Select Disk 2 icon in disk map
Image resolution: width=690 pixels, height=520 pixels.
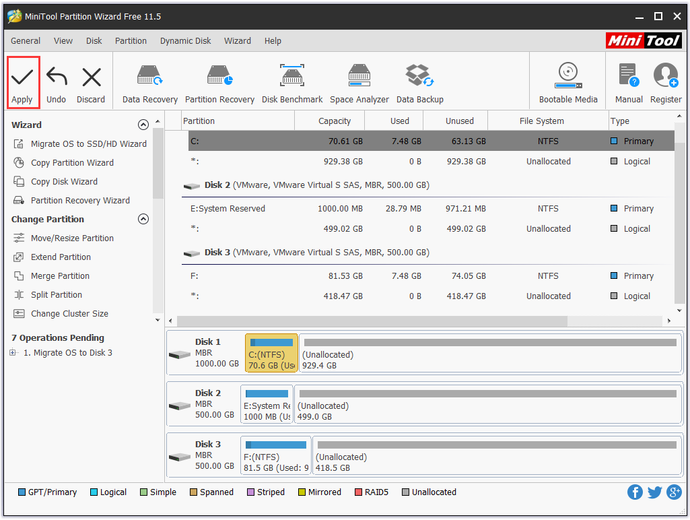(x=180, y=405)
